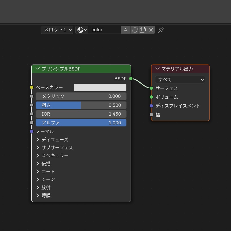The image size is (231, 231).
Task: Open the すべて output target dropdown
Action: 180,80
